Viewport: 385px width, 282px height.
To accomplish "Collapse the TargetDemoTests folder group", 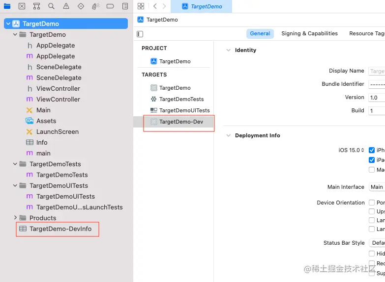I will tap(15, 164).
